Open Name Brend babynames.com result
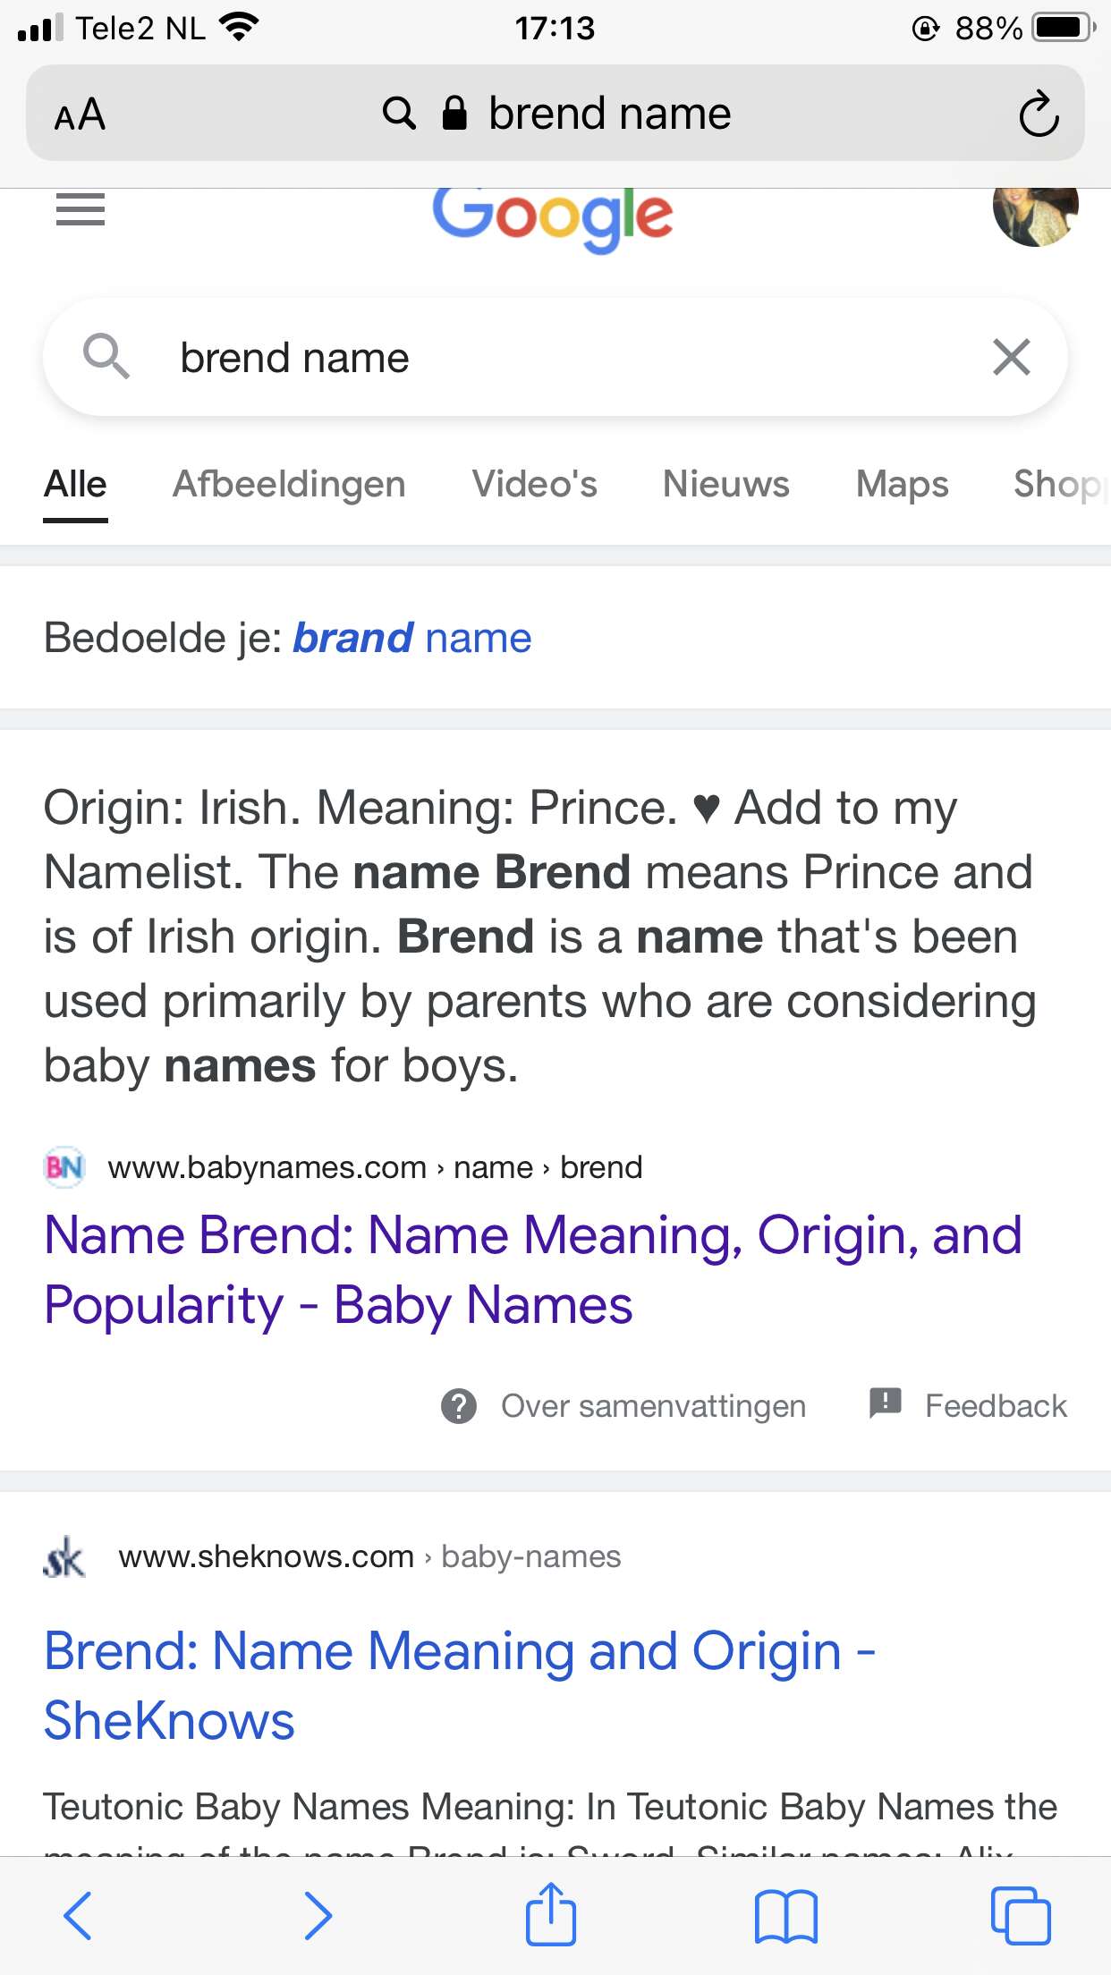The height and width of the screenshot is (1975, 1111). [x=533, y=1269]
